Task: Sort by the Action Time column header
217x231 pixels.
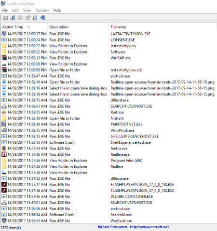Action: pyautogui.click(x=24, y=27)
